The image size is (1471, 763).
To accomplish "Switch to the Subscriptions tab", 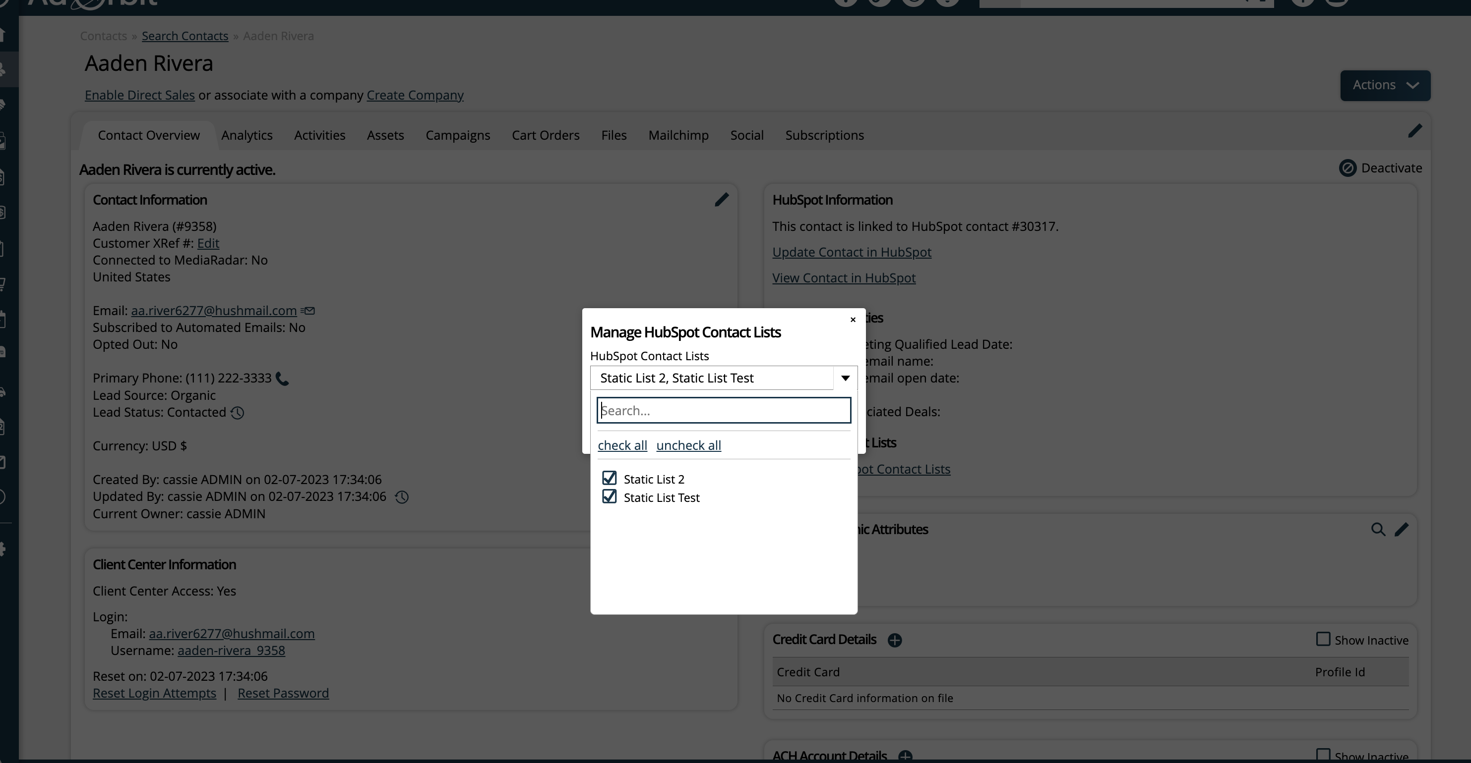I will (824, 135).
